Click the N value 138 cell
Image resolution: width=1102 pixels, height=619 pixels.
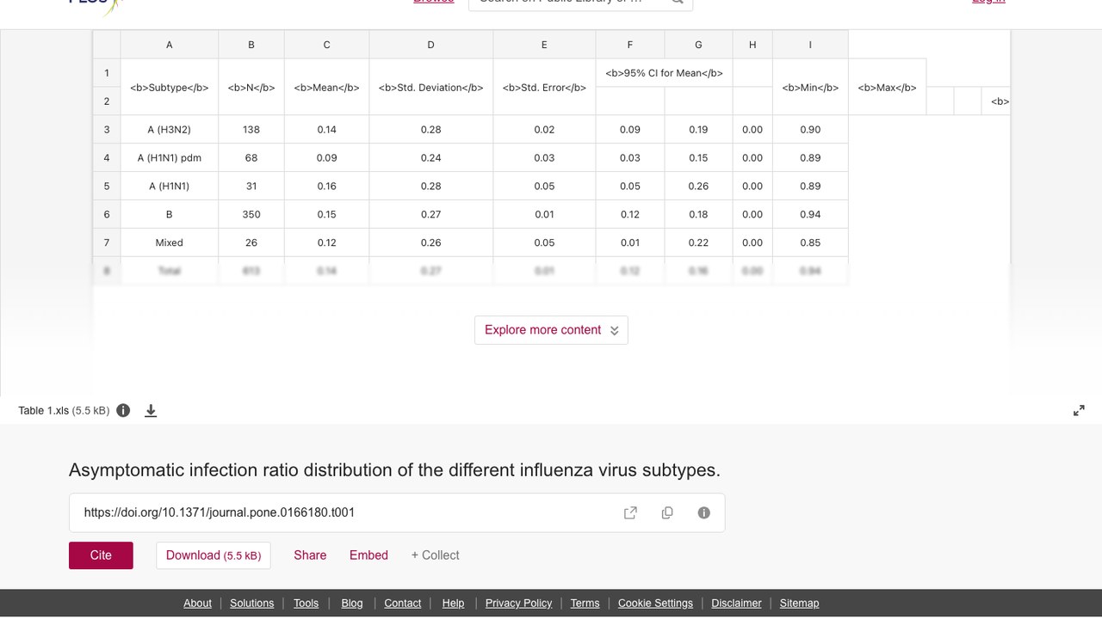click(251, 130)
